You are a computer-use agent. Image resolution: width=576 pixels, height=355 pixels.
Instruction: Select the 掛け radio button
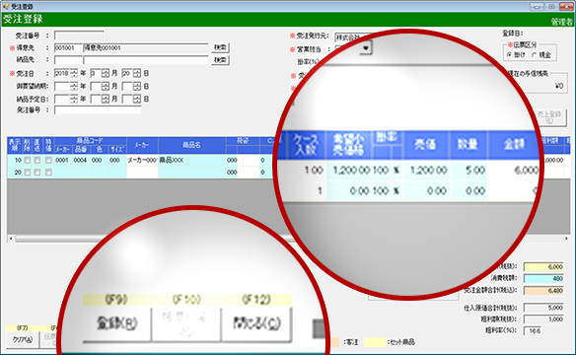point(509,54)
